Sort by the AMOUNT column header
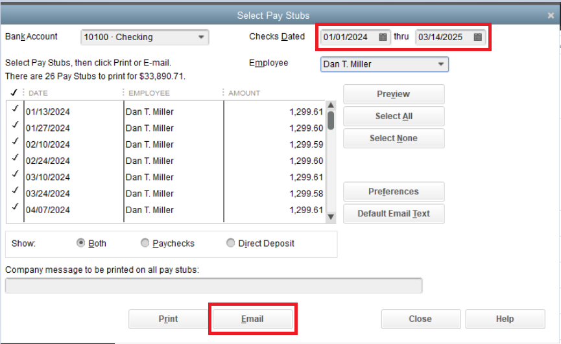This screenshot has width=561, height=344. tap(245, 93)
